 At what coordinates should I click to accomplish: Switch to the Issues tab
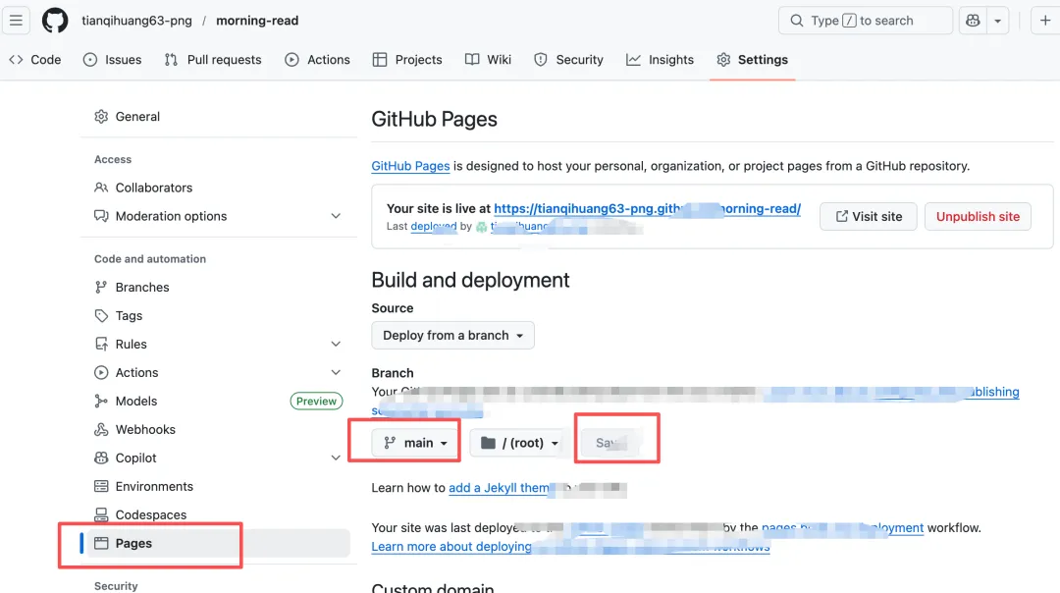click(112, 60)
